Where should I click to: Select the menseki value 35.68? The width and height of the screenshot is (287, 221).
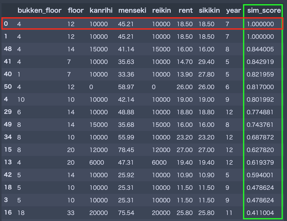click(126, 125)
